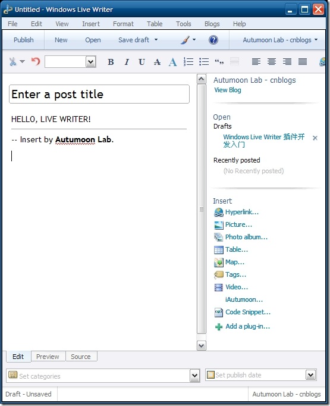Viewport: 330px width, 406px height.
Task: Click the numbered list icon
Action: tap(188, 62)
